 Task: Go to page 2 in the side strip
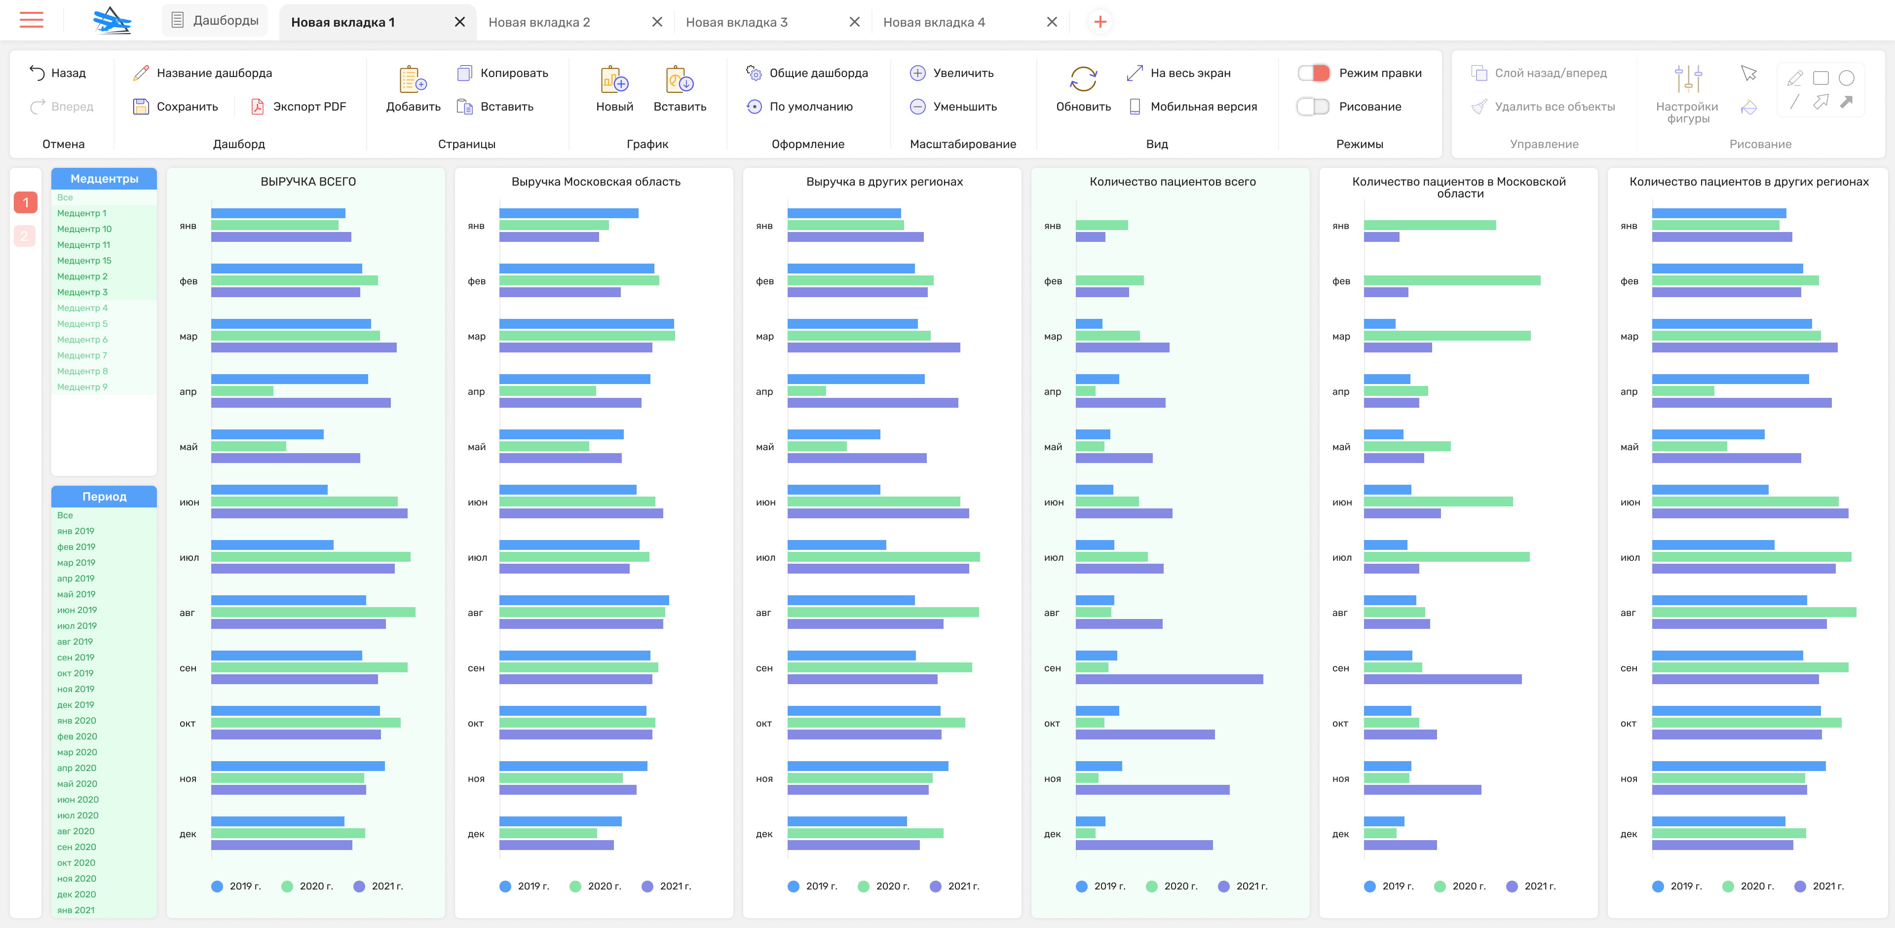coord(25,236)
